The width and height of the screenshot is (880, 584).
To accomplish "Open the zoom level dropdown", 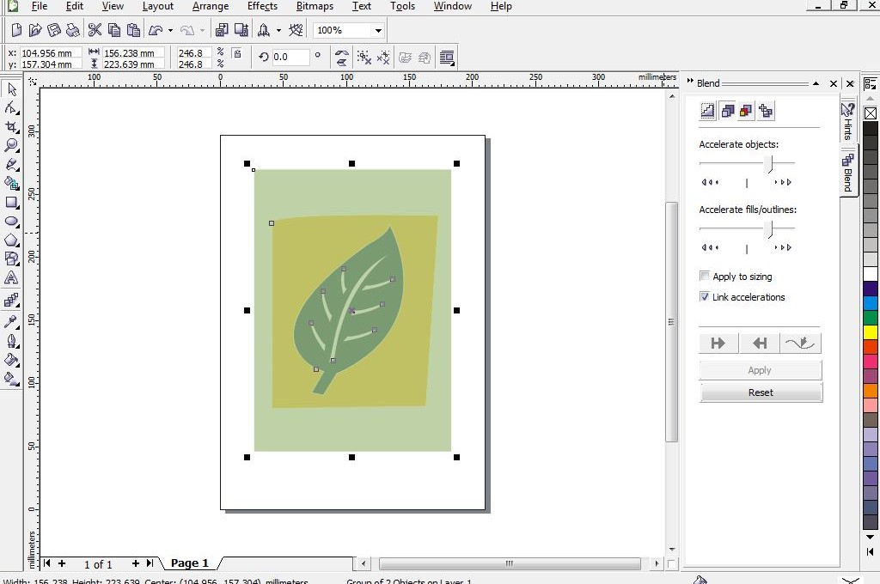I will [x=377, y=30].
